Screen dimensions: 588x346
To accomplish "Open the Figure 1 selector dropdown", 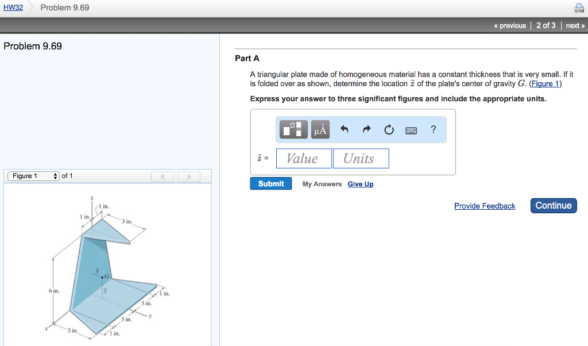I will click(33, 176).
